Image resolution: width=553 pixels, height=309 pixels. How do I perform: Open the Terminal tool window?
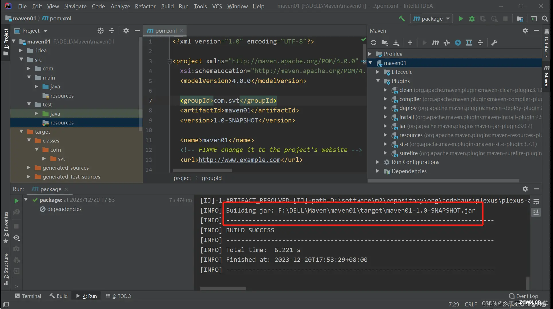coord(28,296)
